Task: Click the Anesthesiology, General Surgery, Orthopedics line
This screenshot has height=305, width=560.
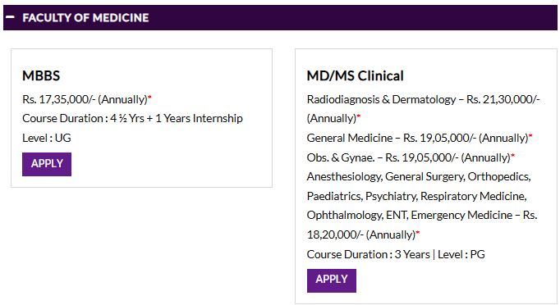Action: point(419,176)
